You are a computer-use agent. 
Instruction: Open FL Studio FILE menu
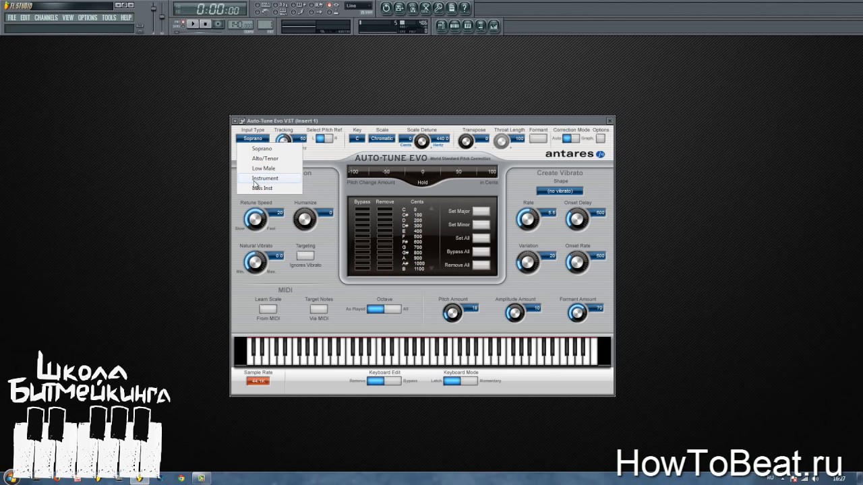pyautogui.click(x=12, y=18)
